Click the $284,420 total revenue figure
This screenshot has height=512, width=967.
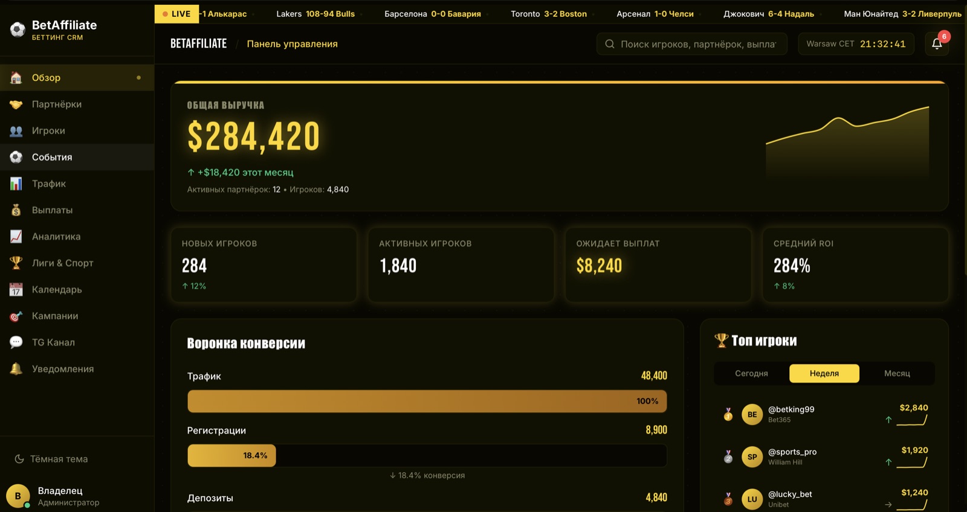[x=254, y=136]
